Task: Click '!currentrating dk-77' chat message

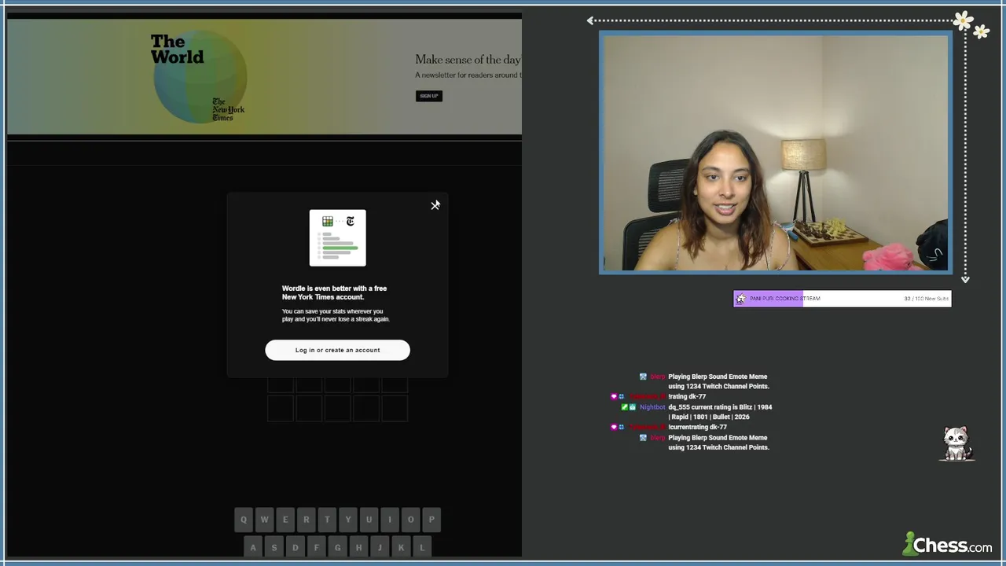Action: tap(697, 427)
